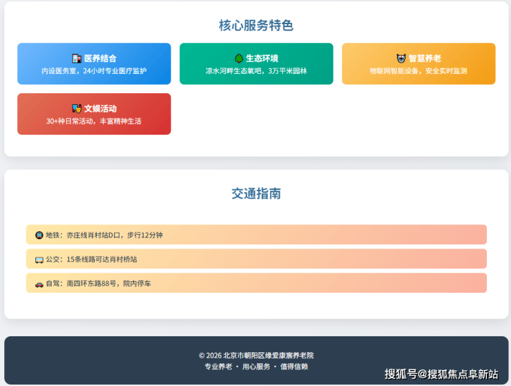Select the 智慧养老 card title
511x386 pixels.
(x=425, y=59)
